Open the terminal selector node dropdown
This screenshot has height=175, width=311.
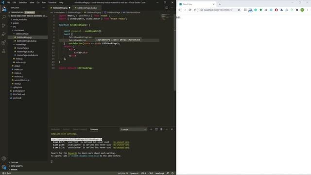pyautogui.click(x=133, y=129)
